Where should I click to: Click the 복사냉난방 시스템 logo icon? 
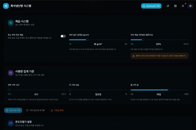[x=6, y=6]
